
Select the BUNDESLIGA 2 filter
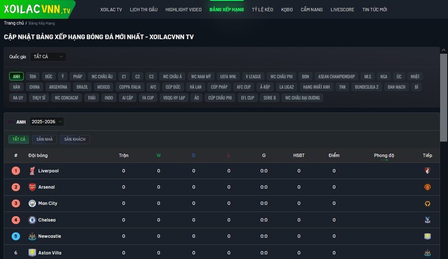point(367,87)
